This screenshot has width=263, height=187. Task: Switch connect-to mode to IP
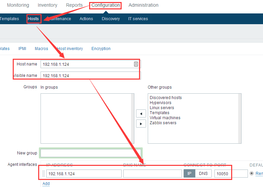tap(189, 174)
